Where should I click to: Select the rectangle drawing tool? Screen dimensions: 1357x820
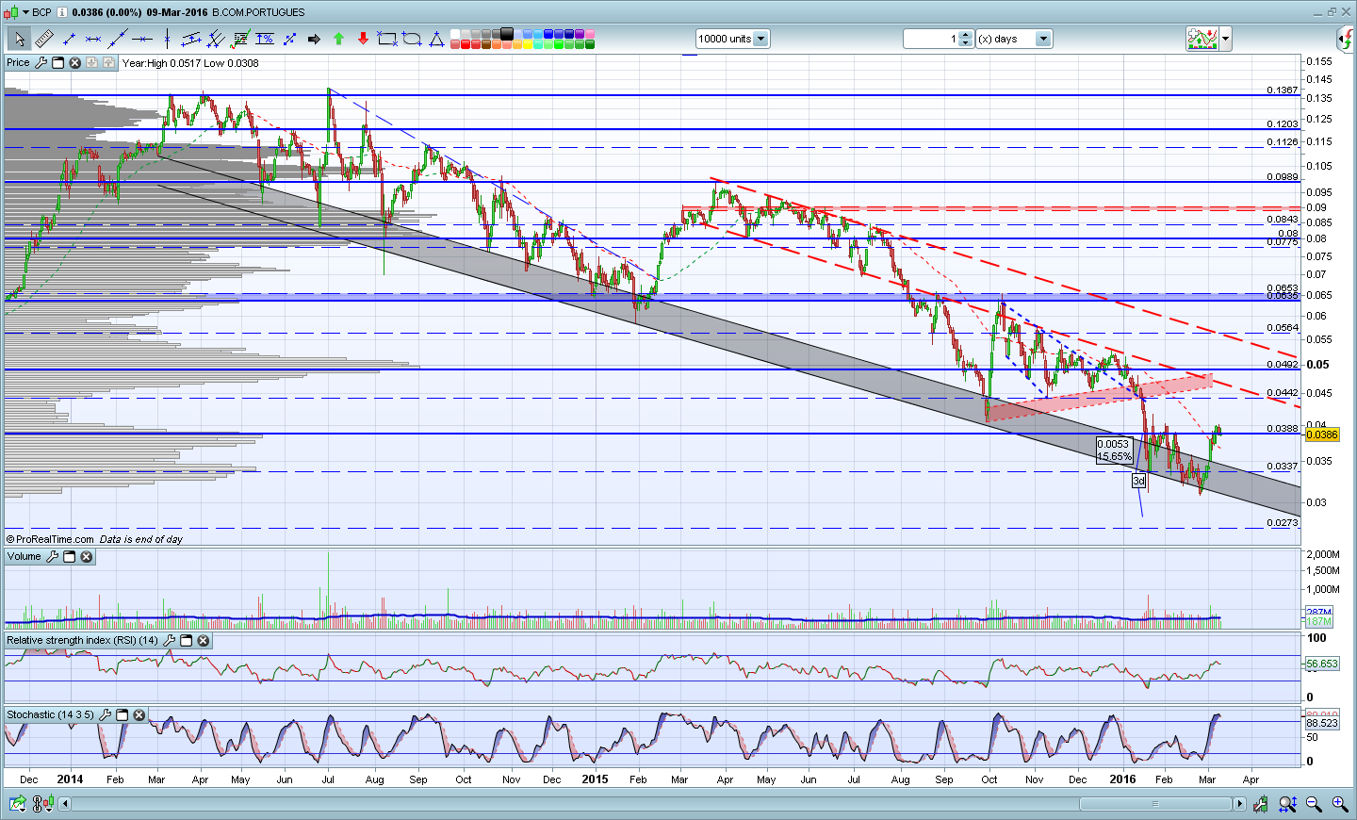(386, 39)
